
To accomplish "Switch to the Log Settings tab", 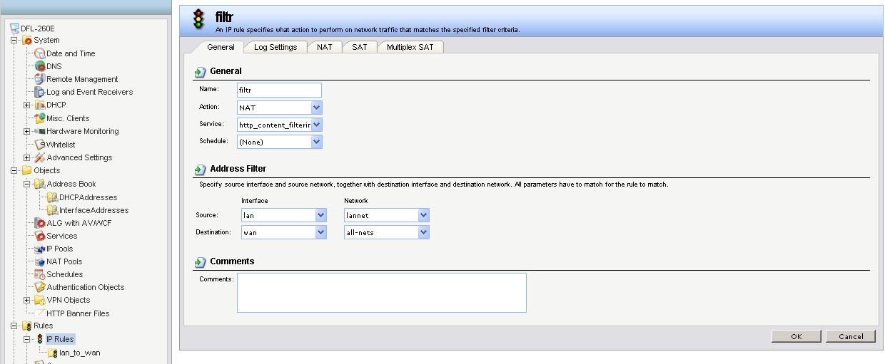I will [275, 47].
